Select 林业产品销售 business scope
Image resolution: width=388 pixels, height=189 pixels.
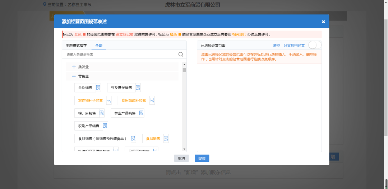[125, 113]
